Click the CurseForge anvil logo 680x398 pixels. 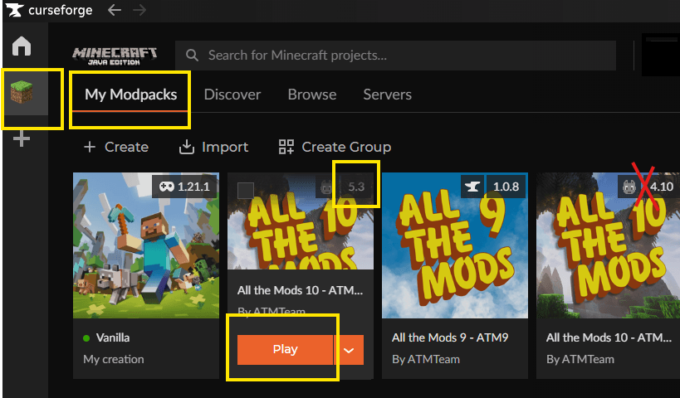14,10
